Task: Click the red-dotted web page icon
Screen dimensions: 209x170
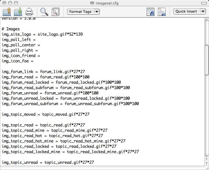Action: [162, 12]
